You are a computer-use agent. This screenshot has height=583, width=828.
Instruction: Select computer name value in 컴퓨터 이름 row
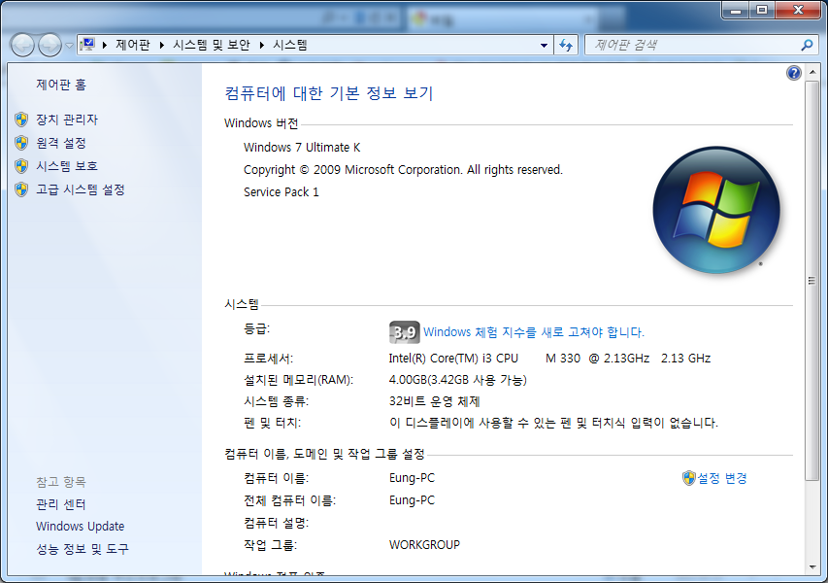click(412, 478)
